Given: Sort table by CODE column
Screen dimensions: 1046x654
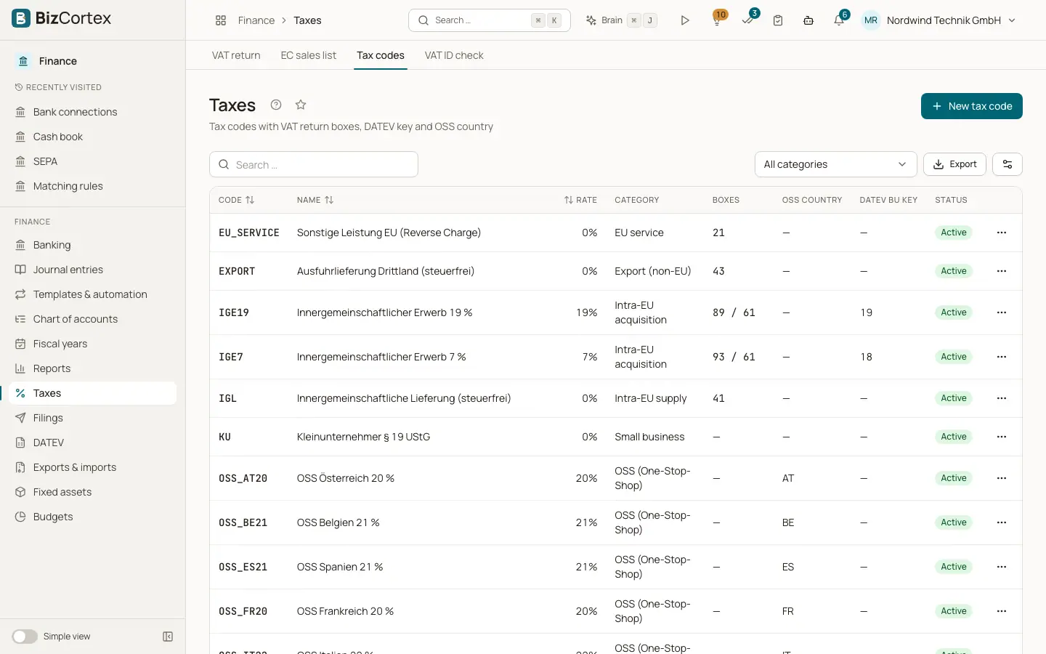Looking at the screenshot, I should [x=237, y=200].
